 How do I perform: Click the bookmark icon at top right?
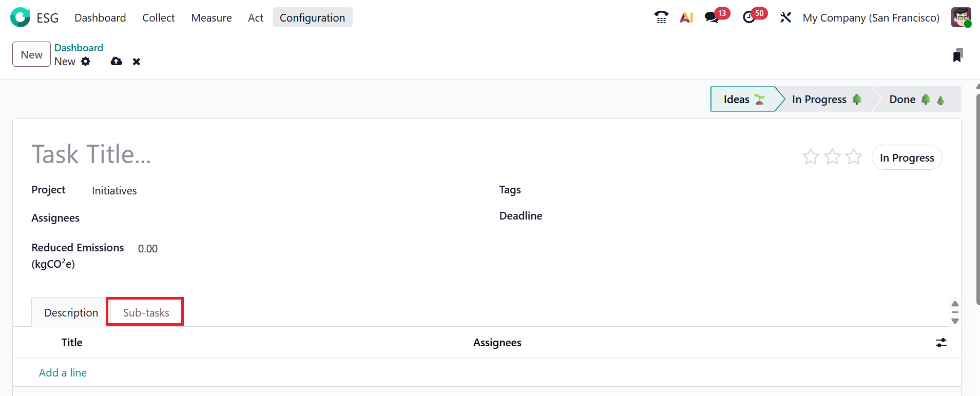[x=957, y=55]
